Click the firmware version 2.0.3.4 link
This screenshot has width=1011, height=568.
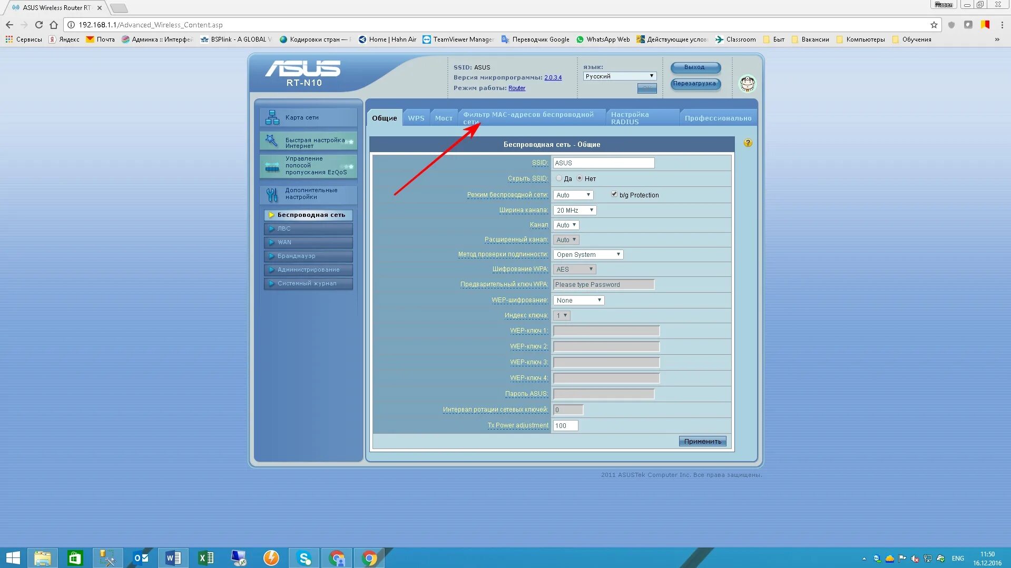click(x=553, y=77)
